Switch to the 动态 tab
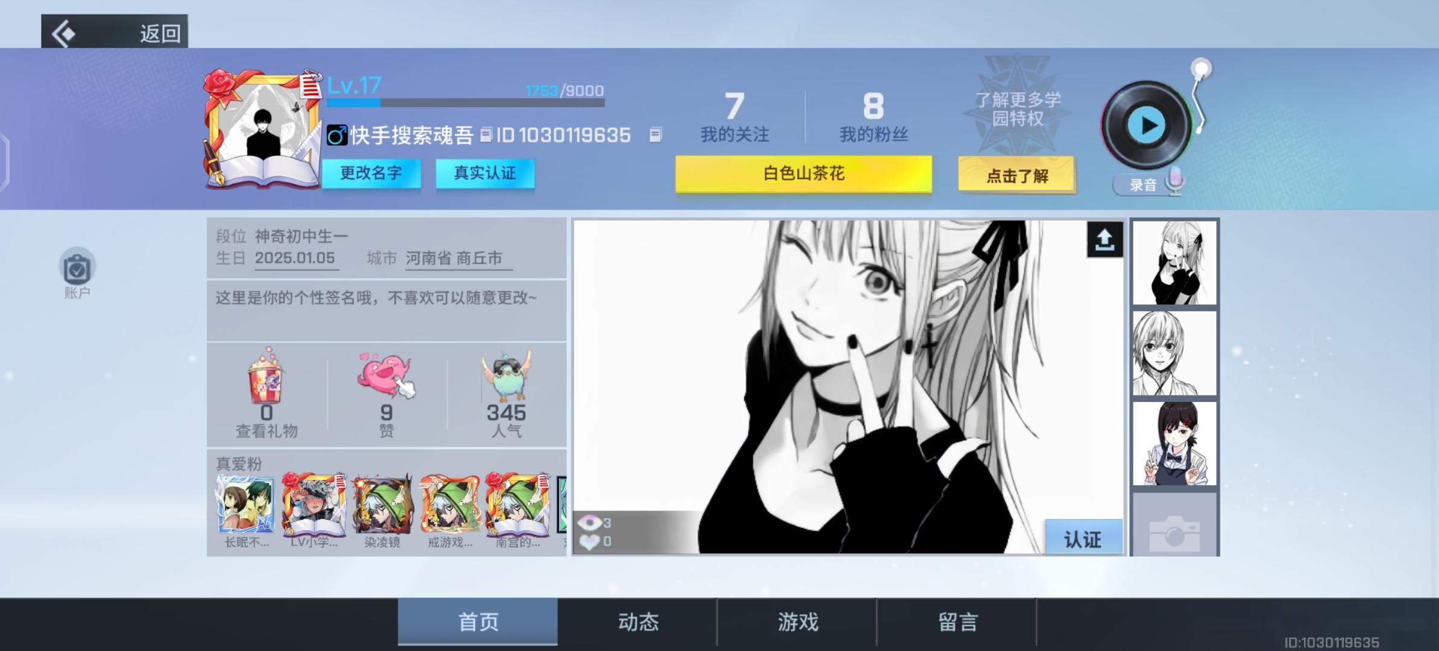 click(638, 621)
